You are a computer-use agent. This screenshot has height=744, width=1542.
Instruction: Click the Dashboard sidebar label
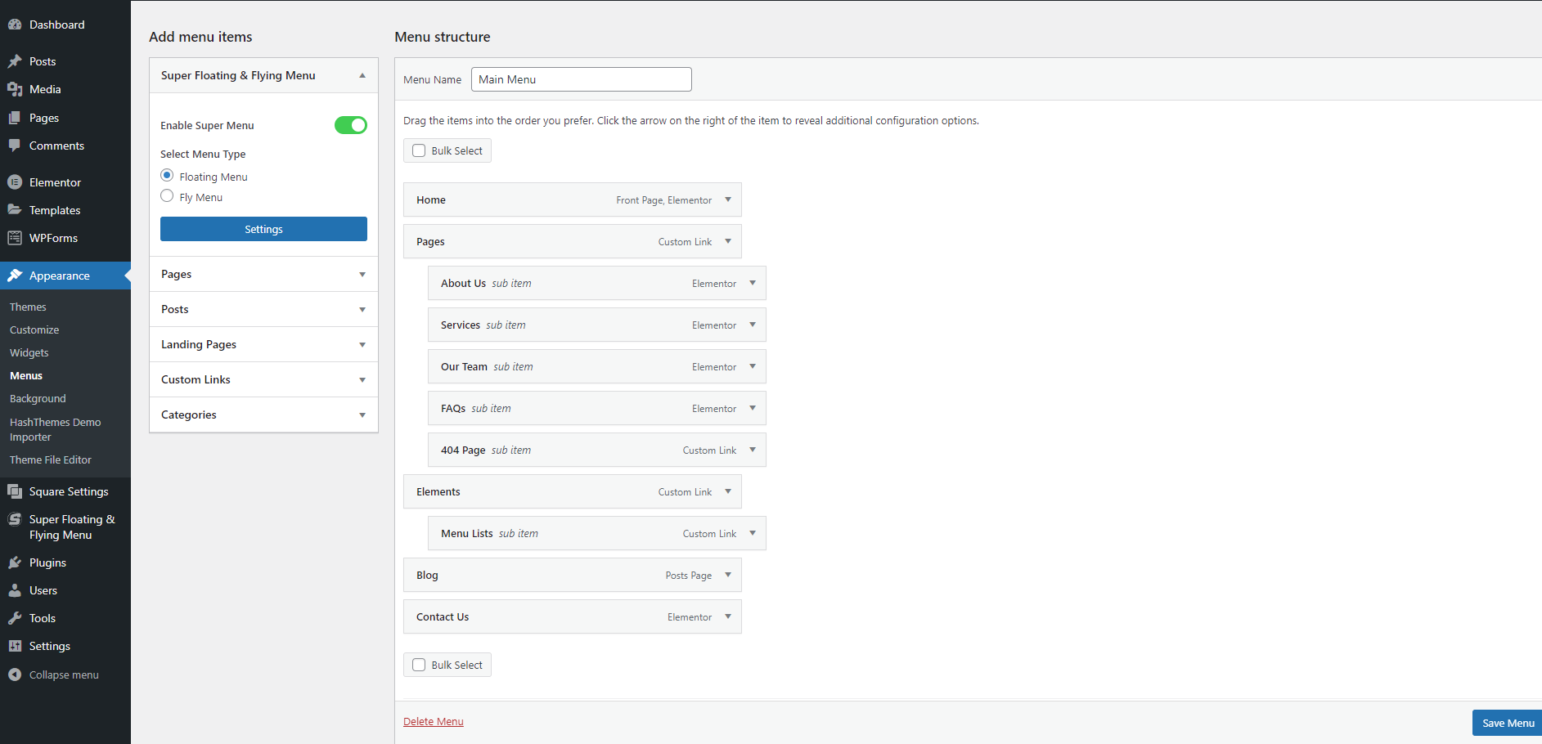(57, 25)
